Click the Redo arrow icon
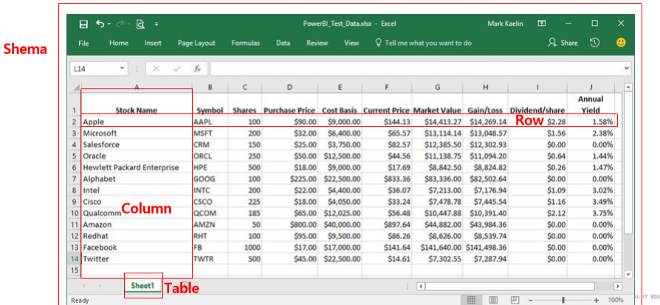 point(120,24)
